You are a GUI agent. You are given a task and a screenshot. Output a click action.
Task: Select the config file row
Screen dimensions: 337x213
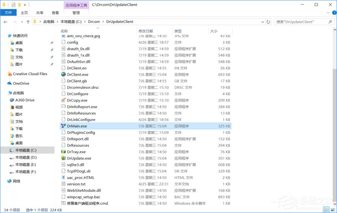tap(146, 42)
